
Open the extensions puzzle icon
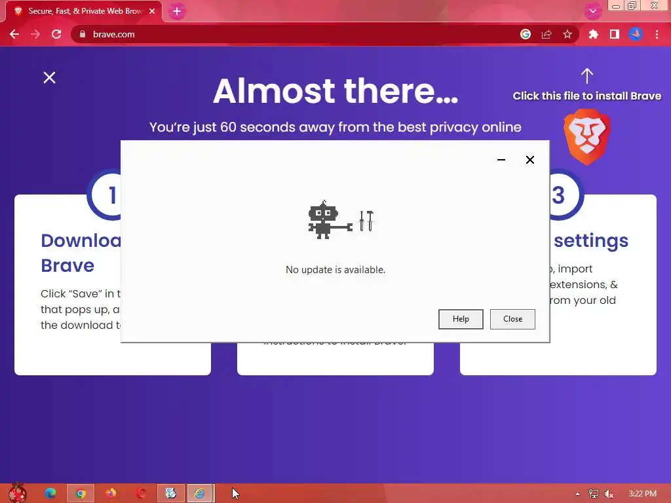593,34
